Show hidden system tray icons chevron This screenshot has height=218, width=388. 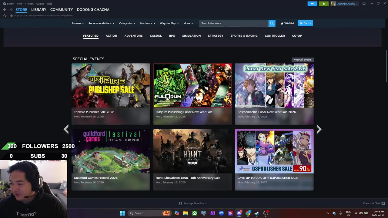click(328, 213)
